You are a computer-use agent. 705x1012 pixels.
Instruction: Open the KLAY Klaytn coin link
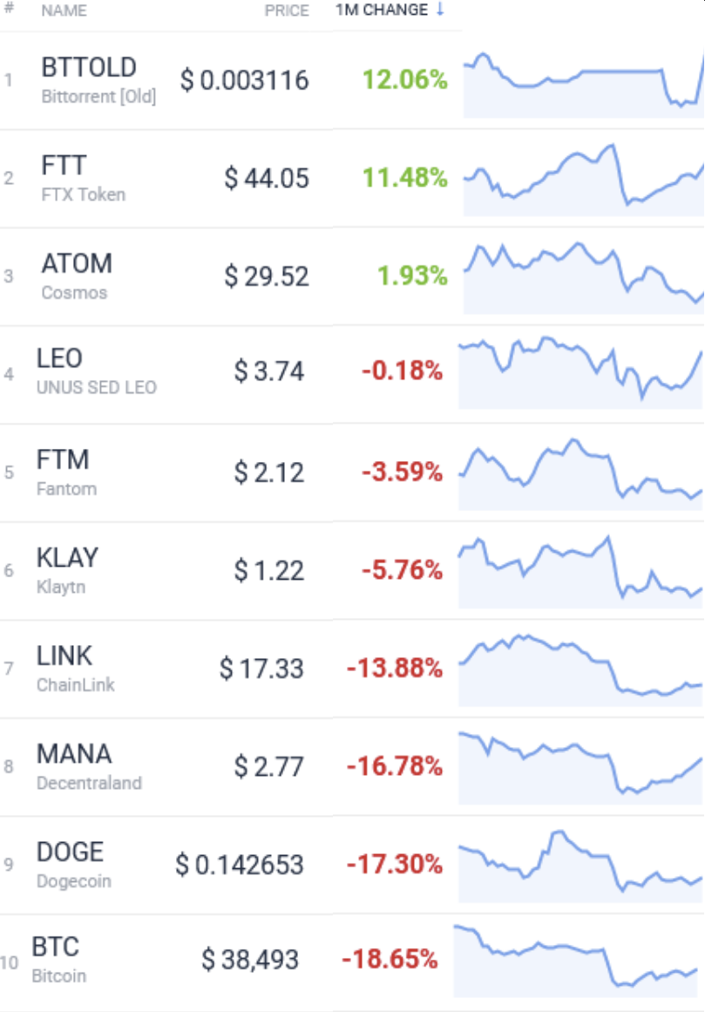[68, 571]
